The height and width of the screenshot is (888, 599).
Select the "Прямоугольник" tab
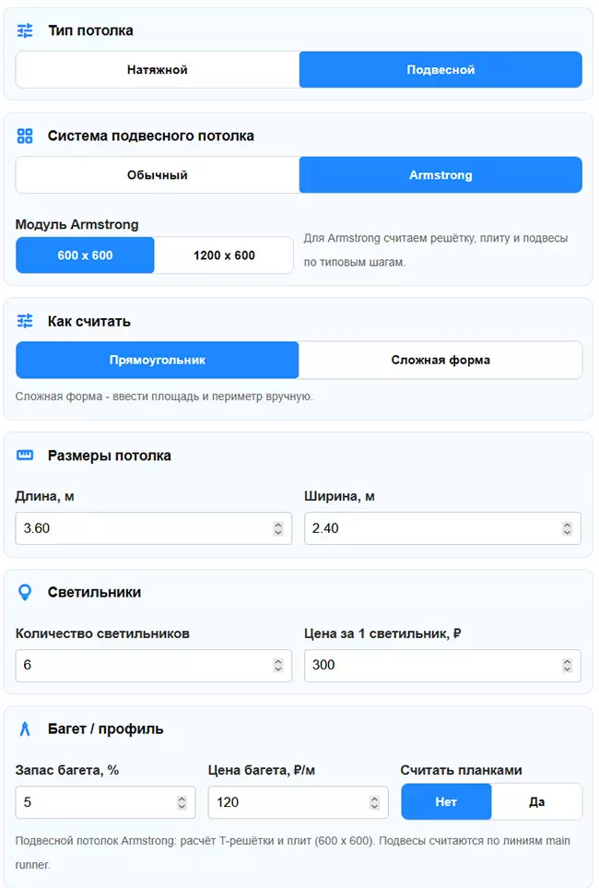(x=157, y=360)
